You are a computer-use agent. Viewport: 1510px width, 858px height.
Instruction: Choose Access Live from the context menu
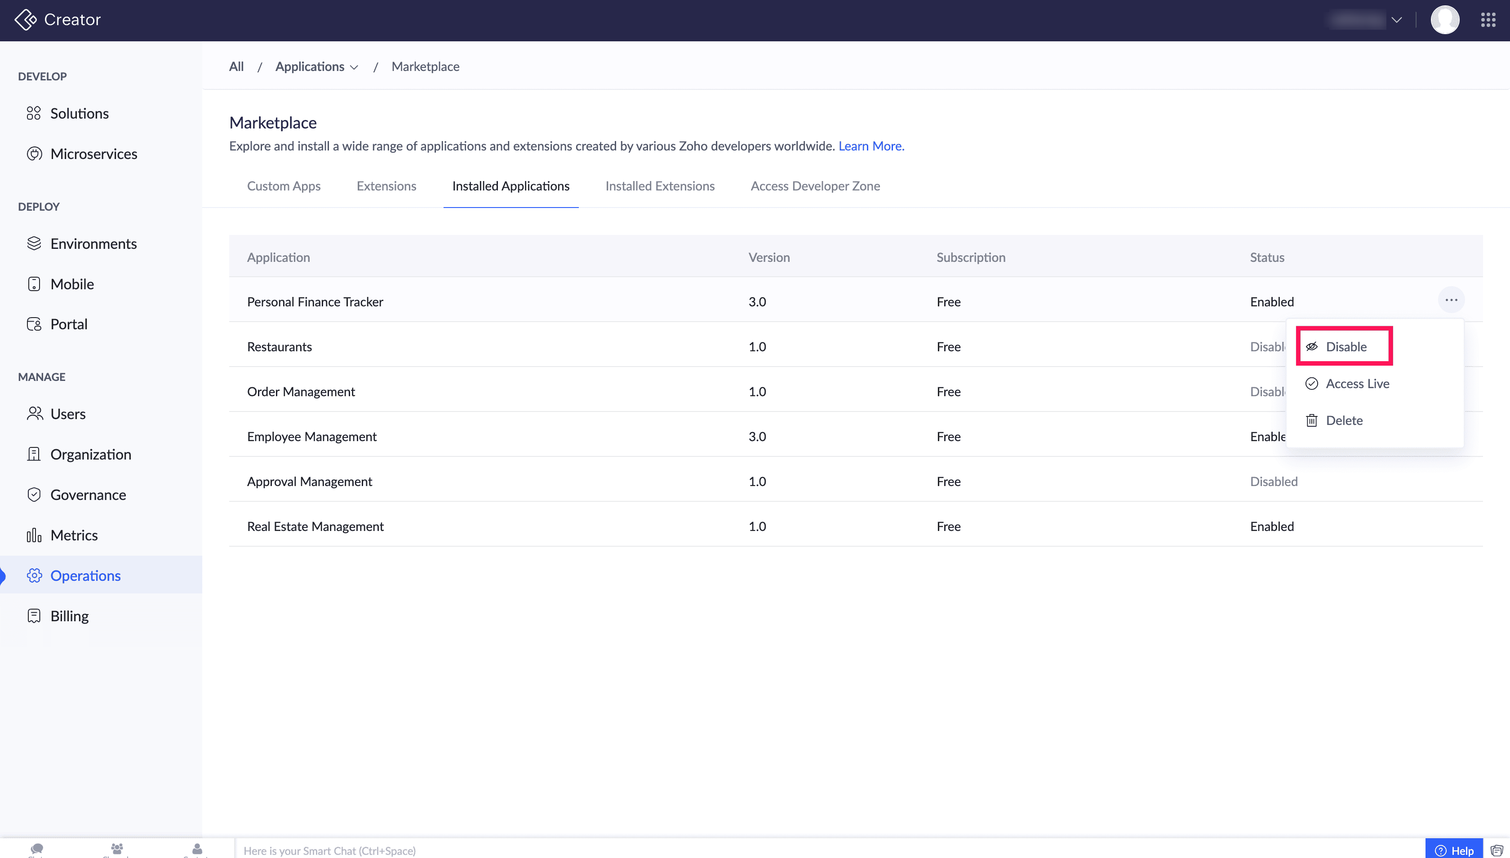click(1356, 384)
